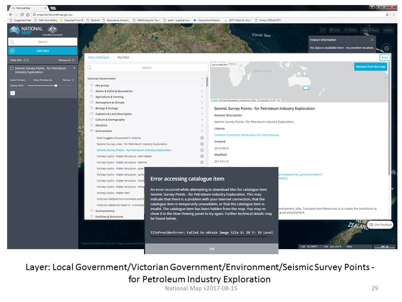
Task: Click the sidebar Search input field
Action: pos(43,42)
